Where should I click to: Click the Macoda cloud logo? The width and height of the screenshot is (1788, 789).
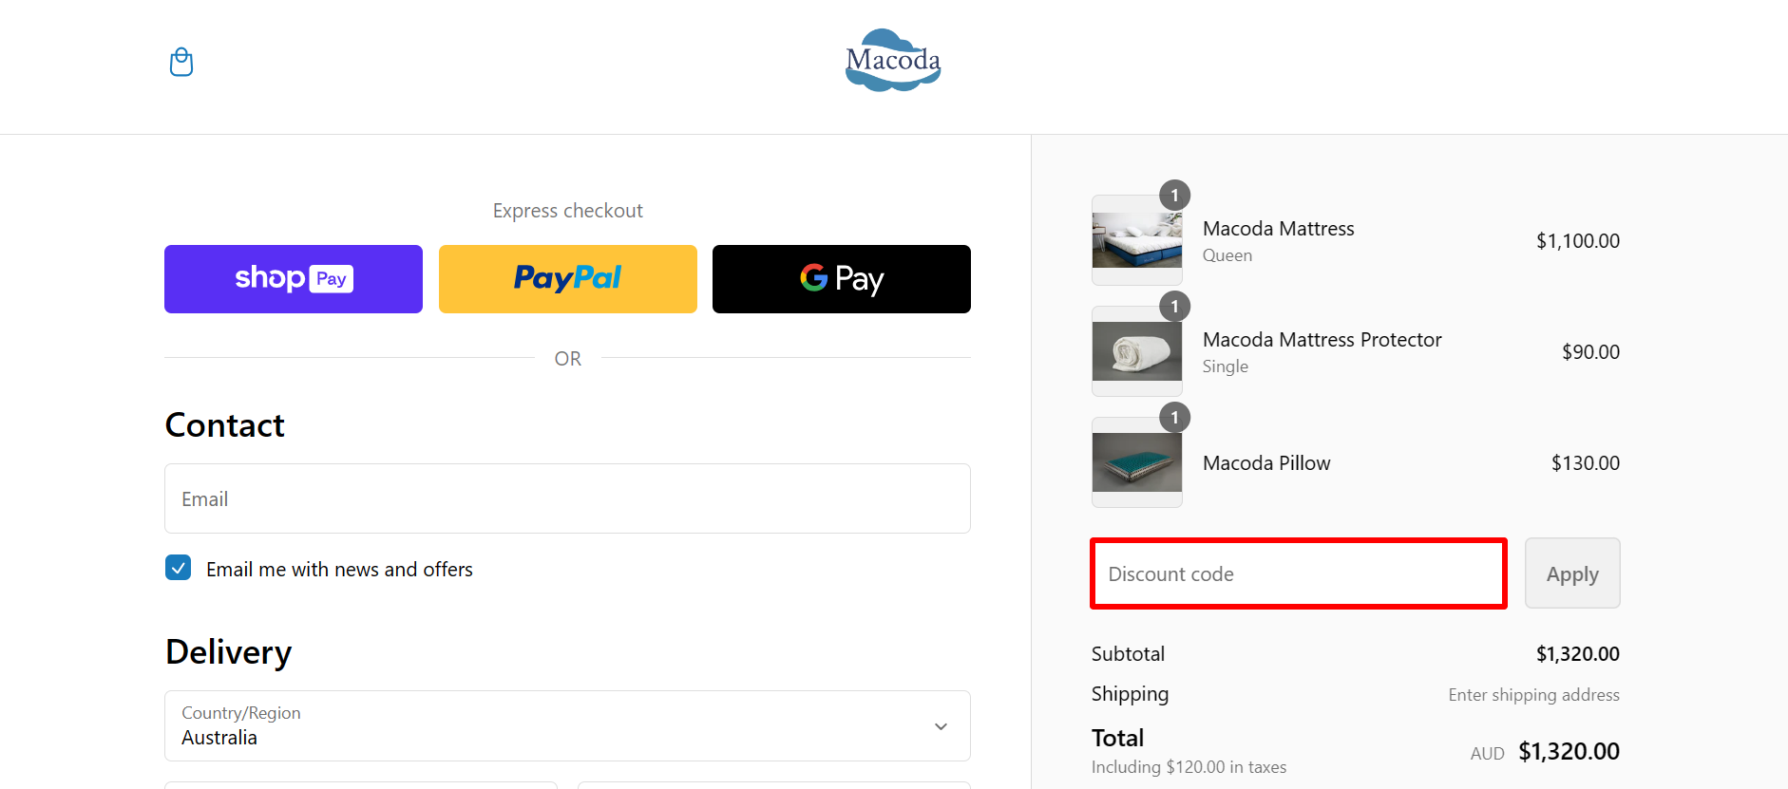click(x=893, y=61)
